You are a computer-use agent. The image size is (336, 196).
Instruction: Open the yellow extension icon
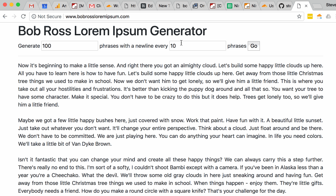[310, 16]
